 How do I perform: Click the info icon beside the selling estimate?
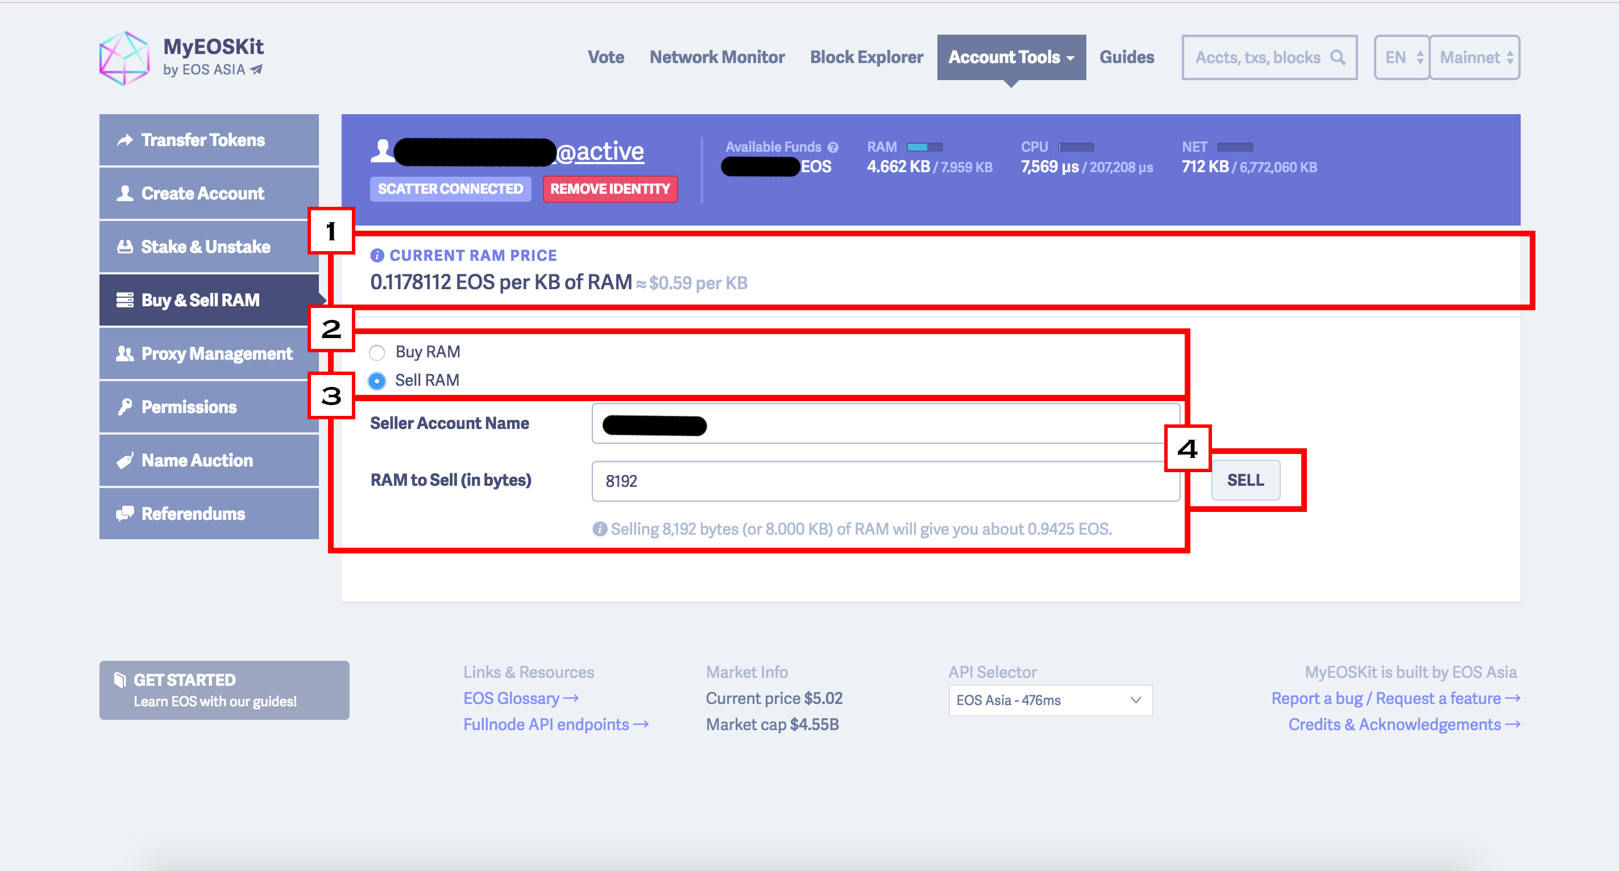(x=600, y=529)
